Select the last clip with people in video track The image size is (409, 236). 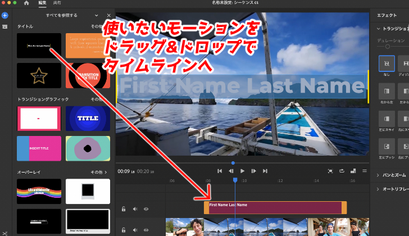click(338, 227)
